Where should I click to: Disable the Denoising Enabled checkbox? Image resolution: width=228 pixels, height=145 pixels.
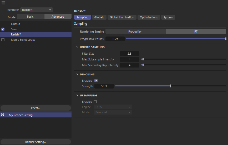point(96,81)
